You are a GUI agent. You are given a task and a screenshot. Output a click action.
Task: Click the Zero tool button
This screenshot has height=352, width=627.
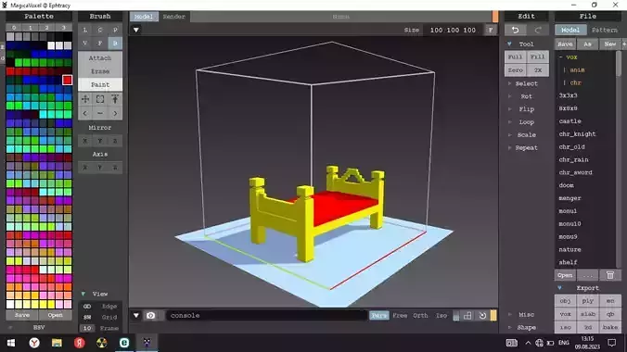(x=515, y=69)
